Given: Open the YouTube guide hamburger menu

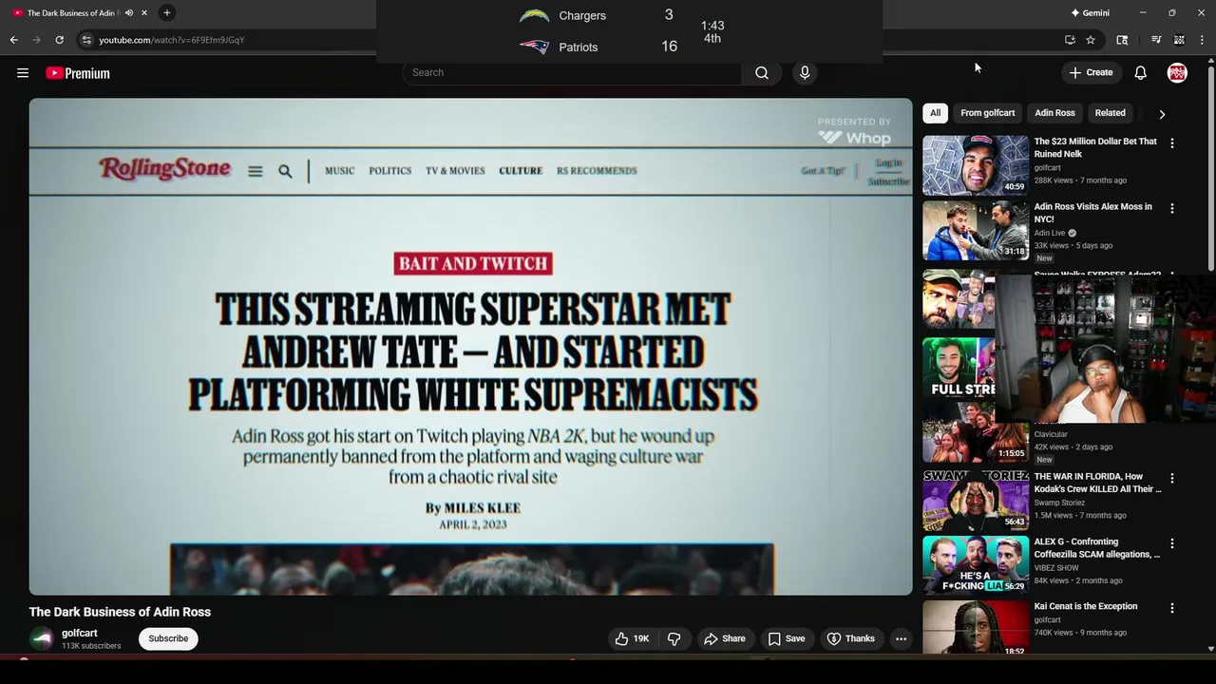Looking at the screenshot, I should pyautogui.click(x=23, y=73).
